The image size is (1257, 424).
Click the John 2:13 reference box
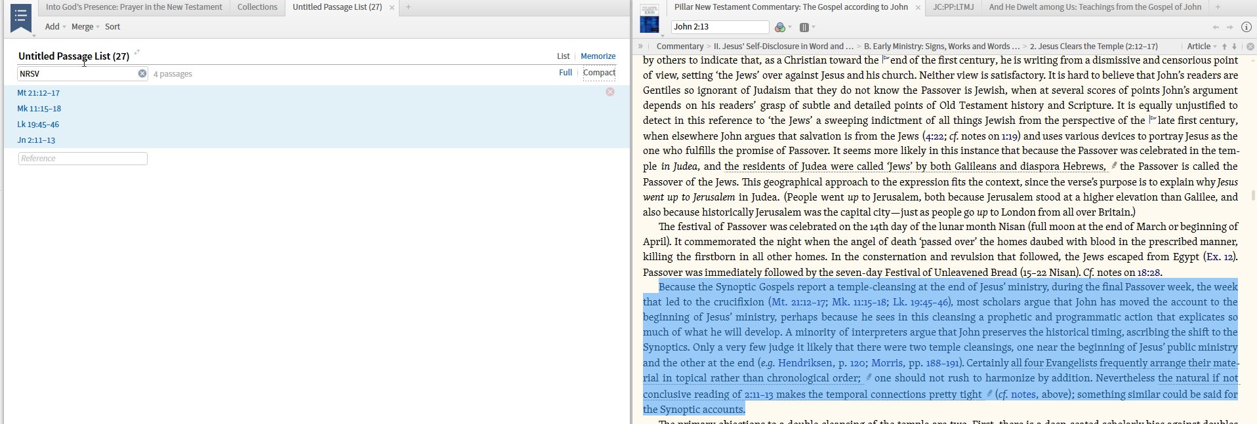coord(720,27)
